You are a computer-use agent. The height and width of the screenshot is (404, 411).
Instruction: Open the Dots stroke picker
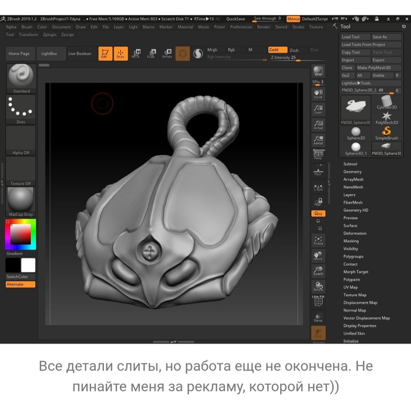click(x=21, y=109)
